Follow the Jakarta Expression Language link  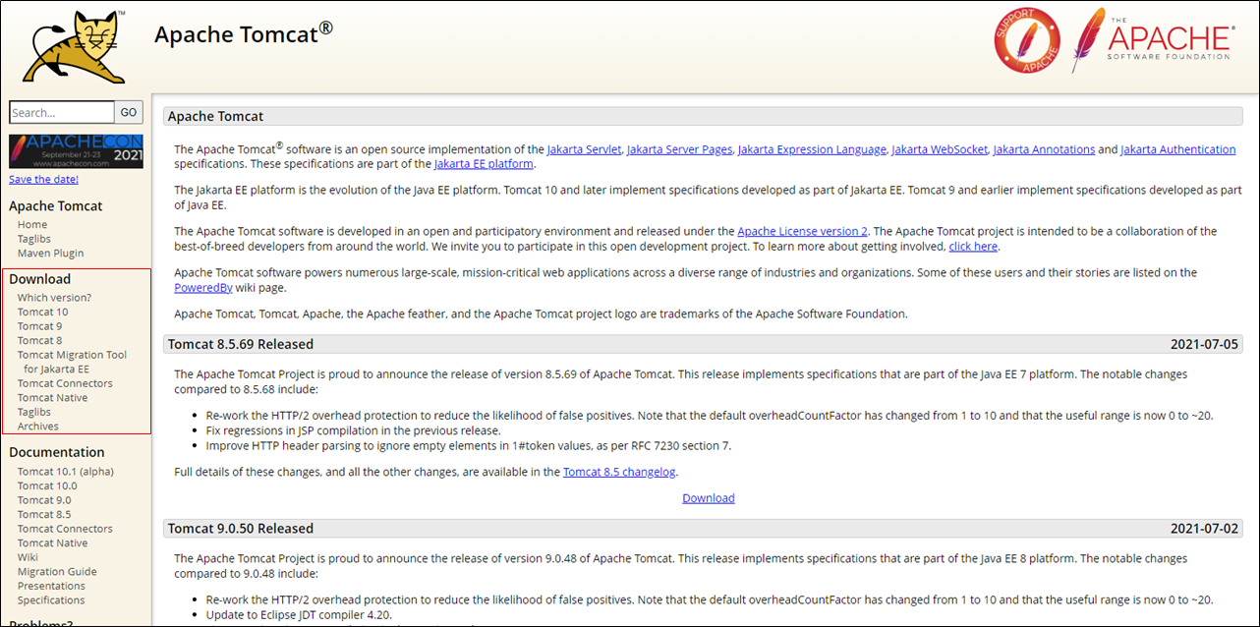click(x=812, y=149)
